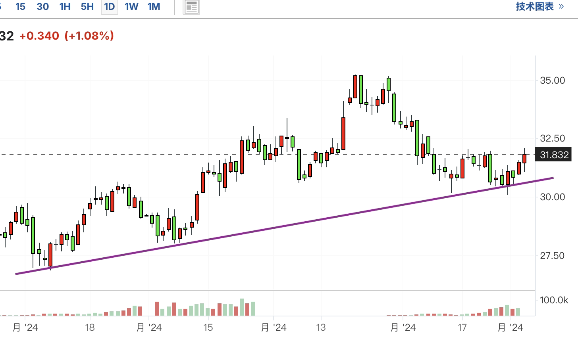Viewport: 578px width, 341px height.
Task: Click the +0.340 price change value
Action: 39,36
